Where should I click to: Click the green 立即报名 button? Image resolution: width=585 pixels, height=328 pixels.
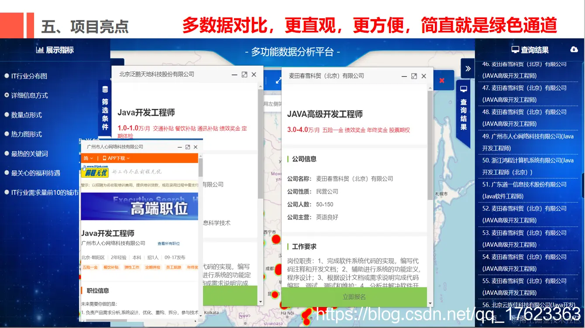(355, 297)
